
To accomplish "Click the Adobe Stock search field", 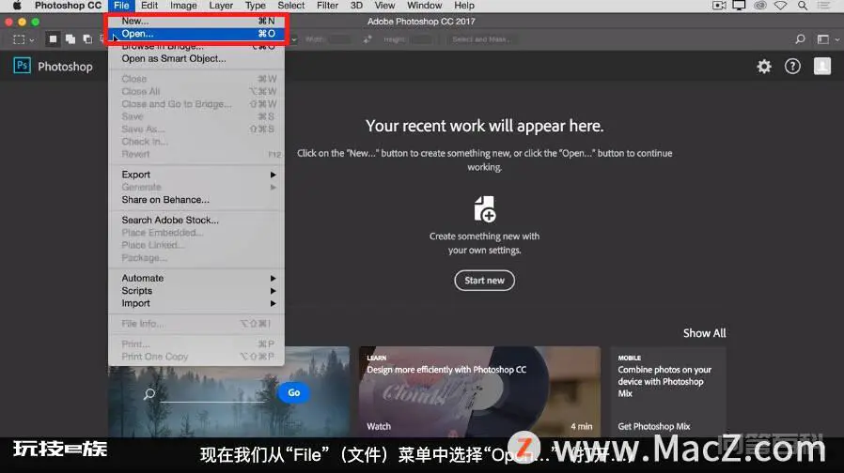I will coord(212,394).
